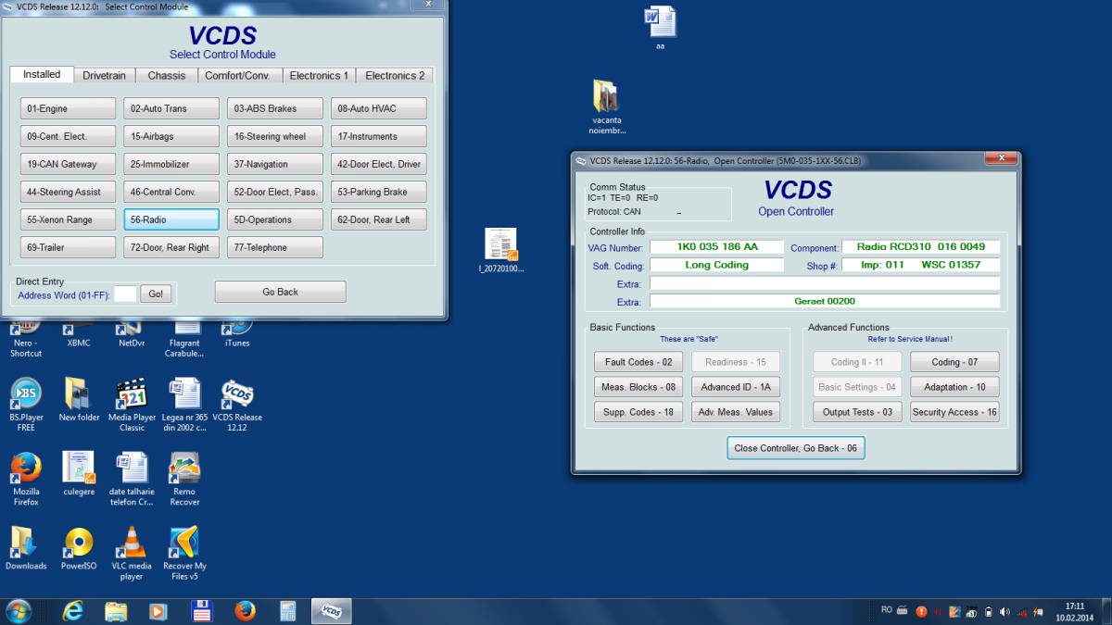The height and width of the screenshot is (625, 1112).
Task: Open the 'aa' Word document on desktop
Action: click(x=660, y=22)
